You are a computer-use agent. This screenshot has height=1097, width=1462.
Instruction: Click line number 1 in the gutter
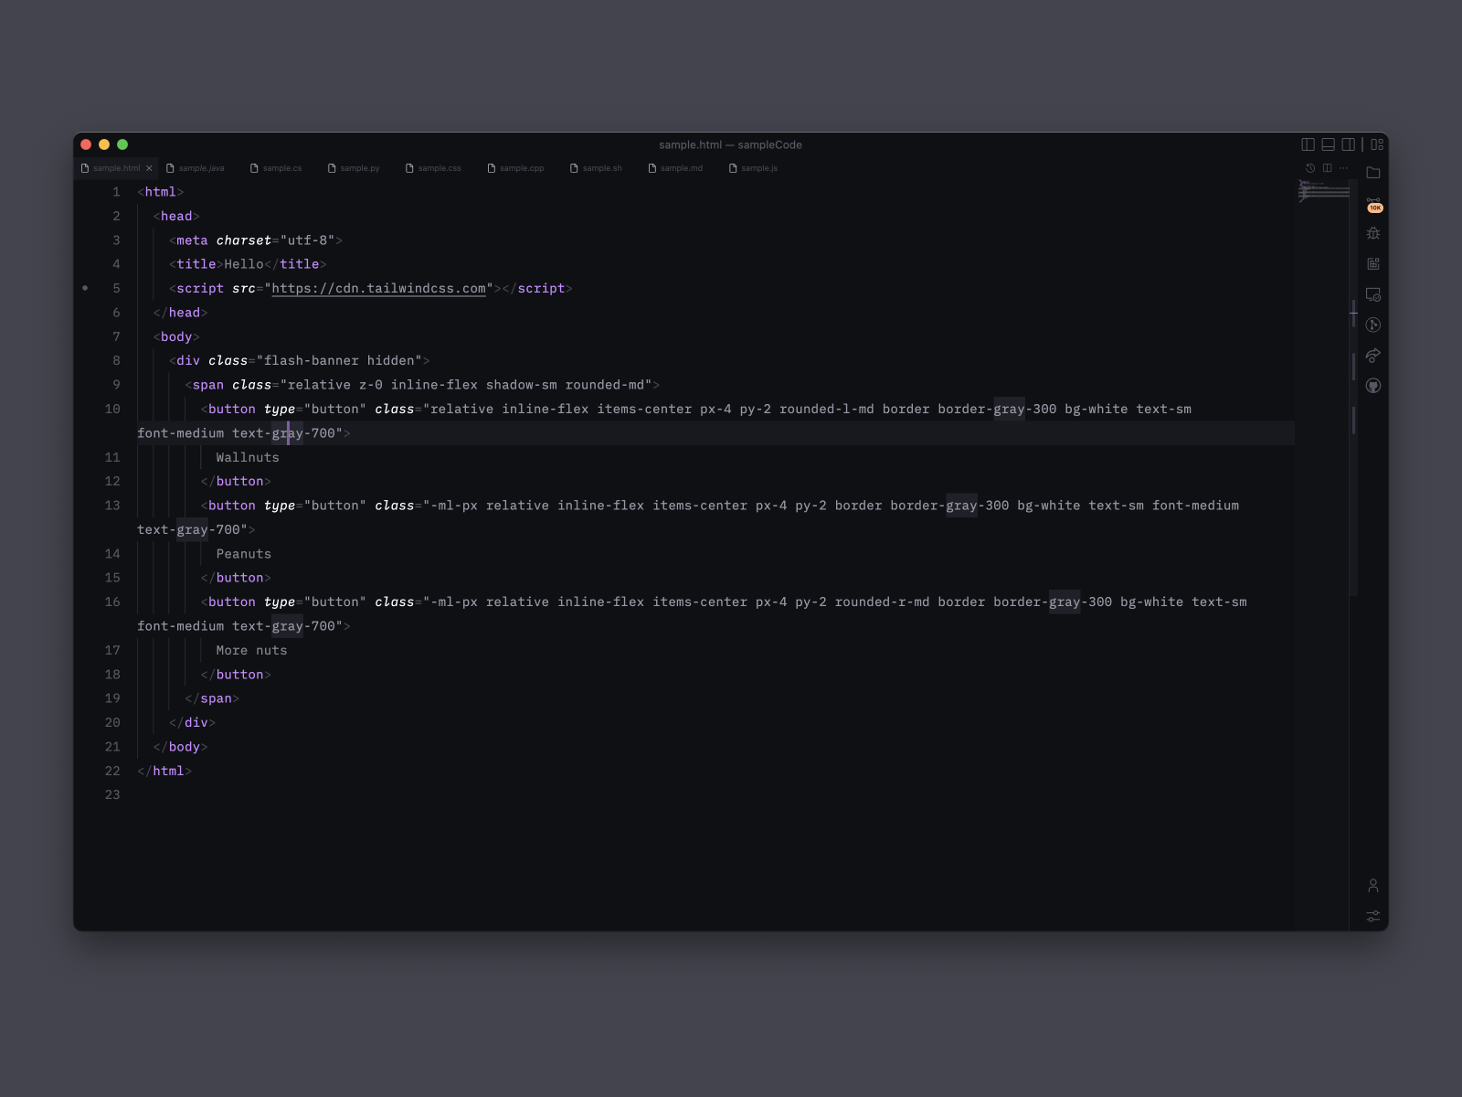(116, 192)
